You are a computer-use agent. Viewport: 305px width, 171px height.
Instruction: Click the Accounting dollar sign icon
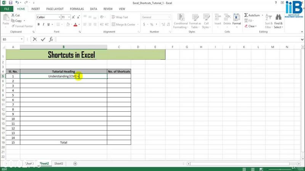click(144, 24)
